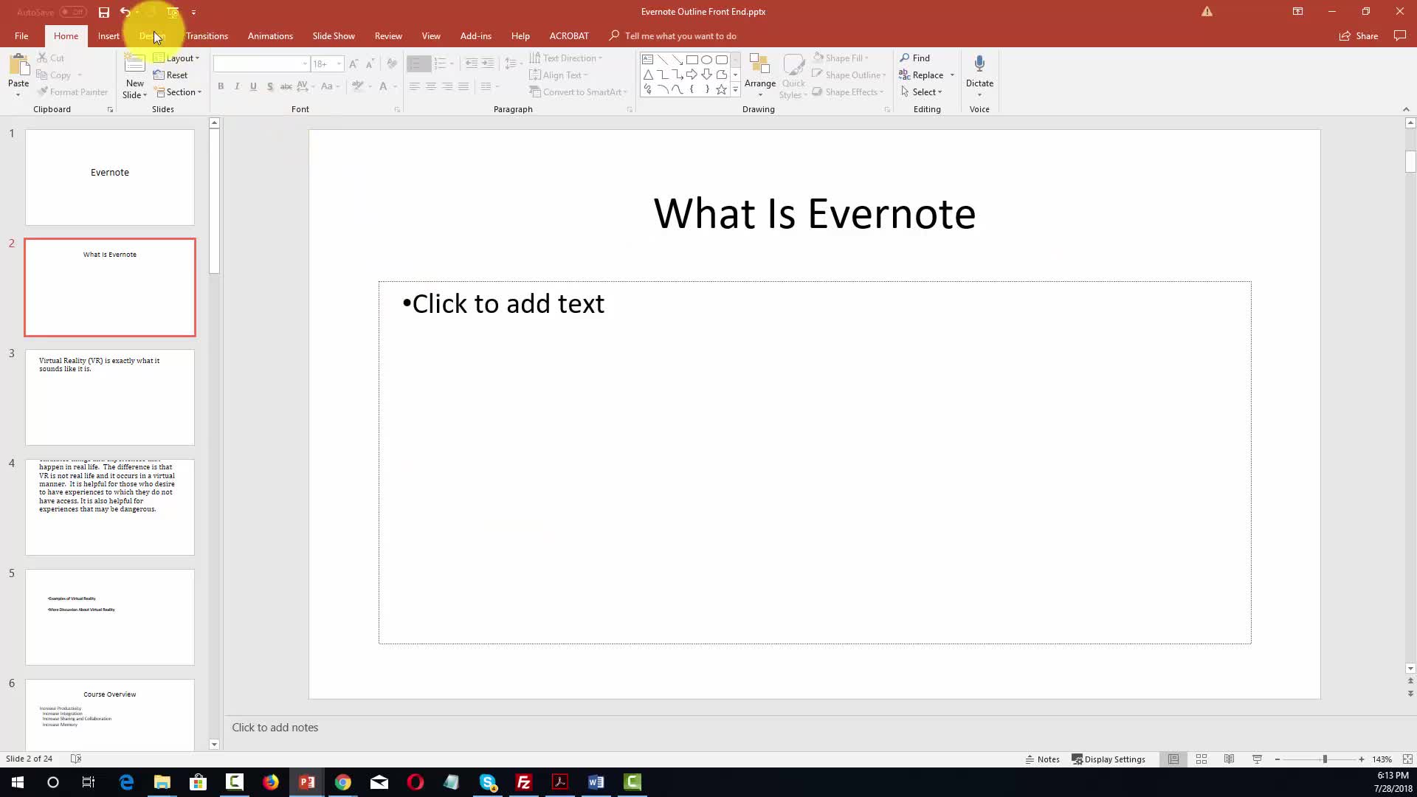
Task: Click the Dictate microphone icon
Action: [979, 65]
